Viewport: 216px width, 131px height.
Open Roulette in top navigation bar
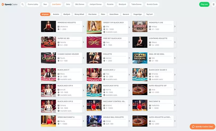pos(110,4)
